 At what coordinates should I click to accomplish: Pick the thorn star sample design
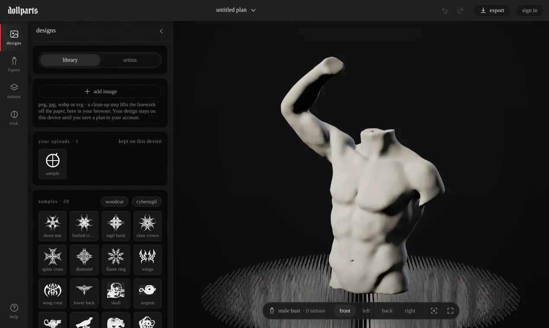tap(53, 226)
